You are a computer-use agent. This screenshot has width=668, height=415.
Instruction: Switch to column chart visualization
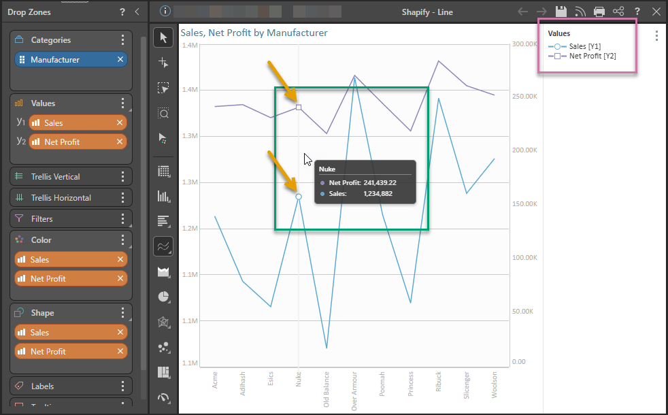(x=163, y=197)
